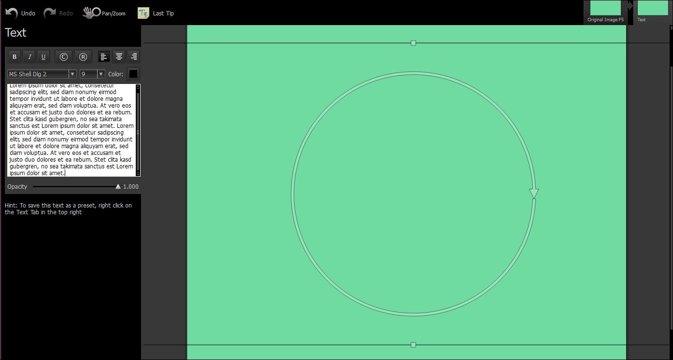The image size is (673, 360).
Task: Toggle italic text formatting
Action: pyautogui.click(x=29, y=57)
